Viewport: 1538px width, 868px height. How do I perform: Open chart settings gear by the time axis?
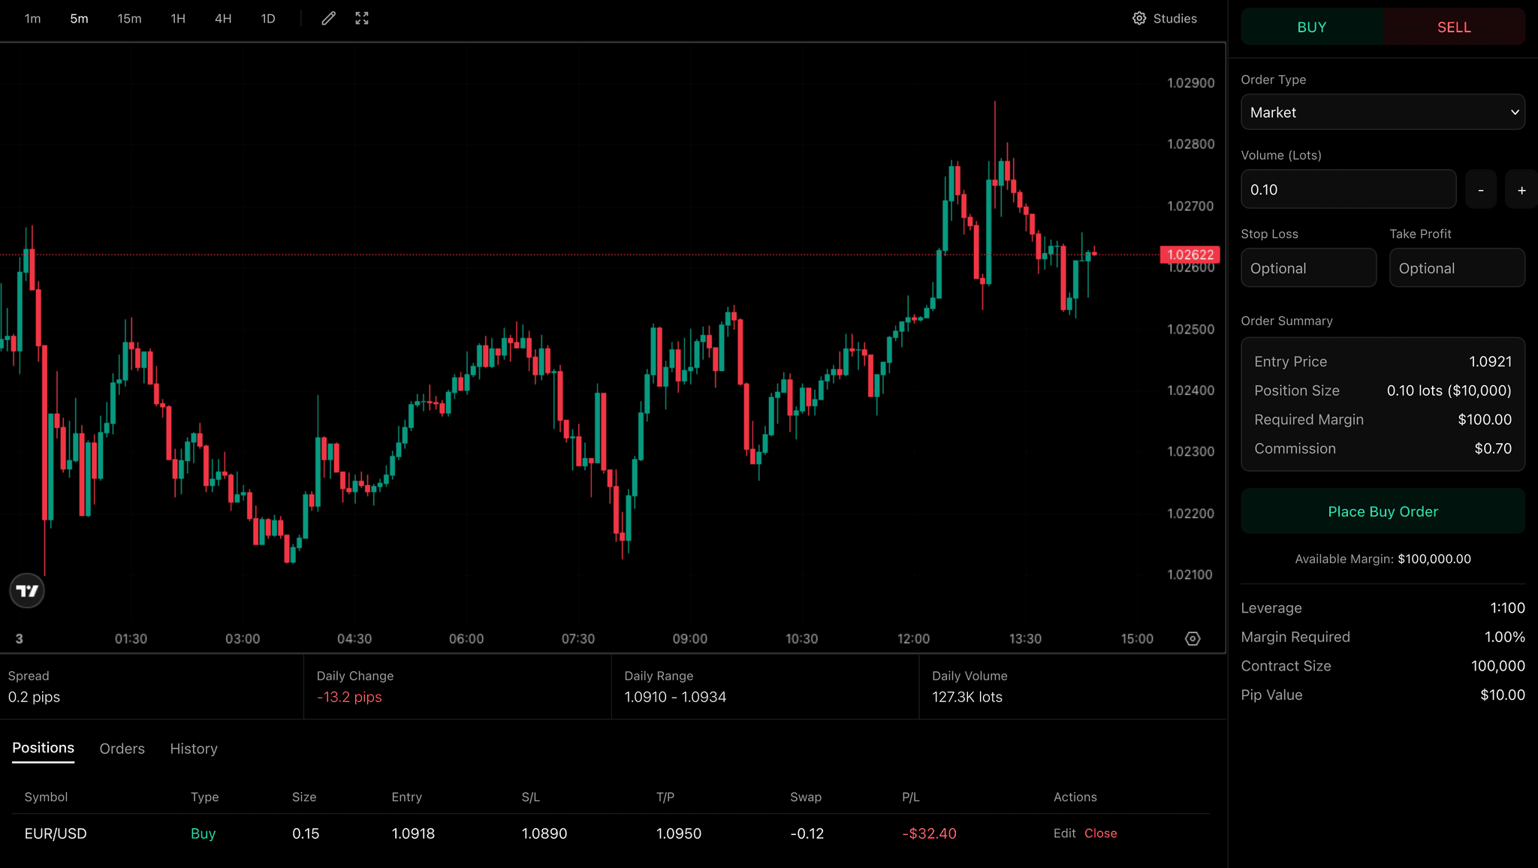pyautogui.click(x=1193, y=639)
